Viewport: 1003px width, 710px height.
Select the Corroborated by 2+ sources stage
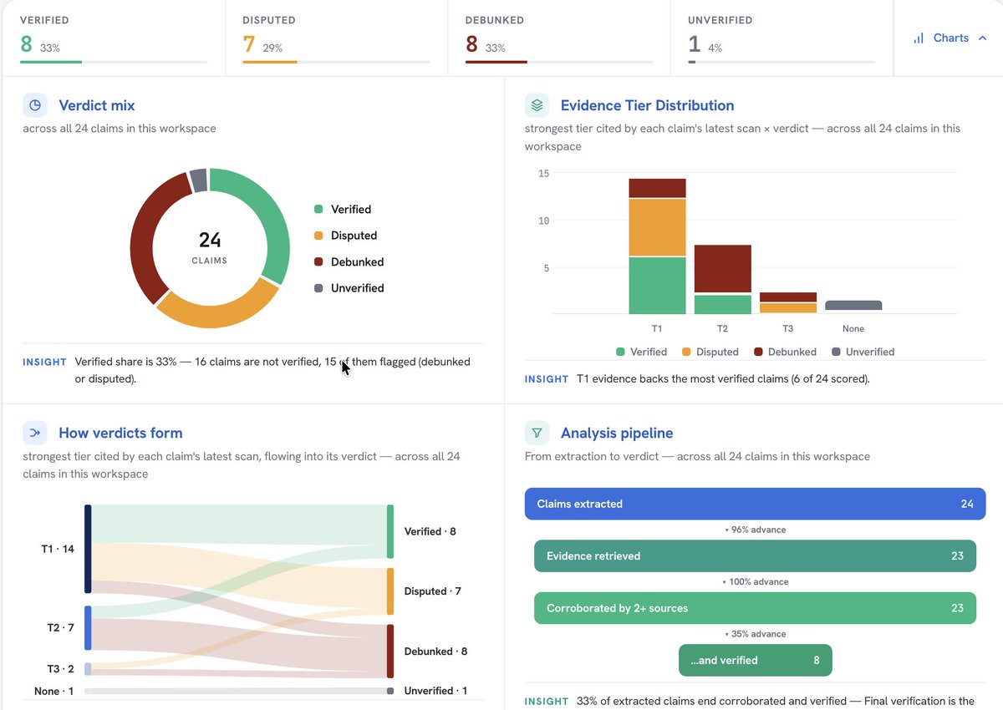pyautogui.click(x=755, y=608)
